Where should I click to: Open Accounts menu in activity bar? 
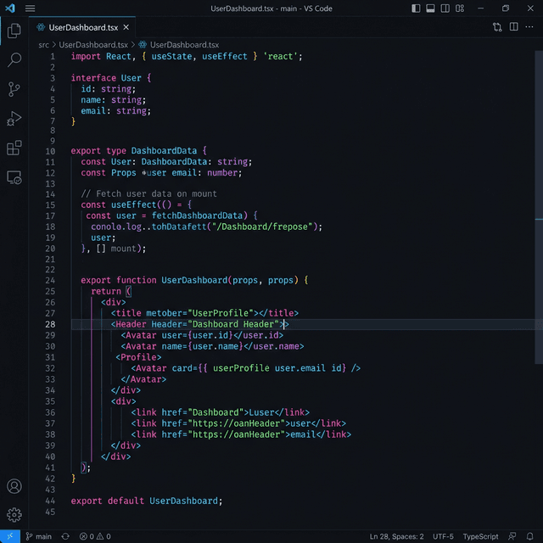pos(14,486)
